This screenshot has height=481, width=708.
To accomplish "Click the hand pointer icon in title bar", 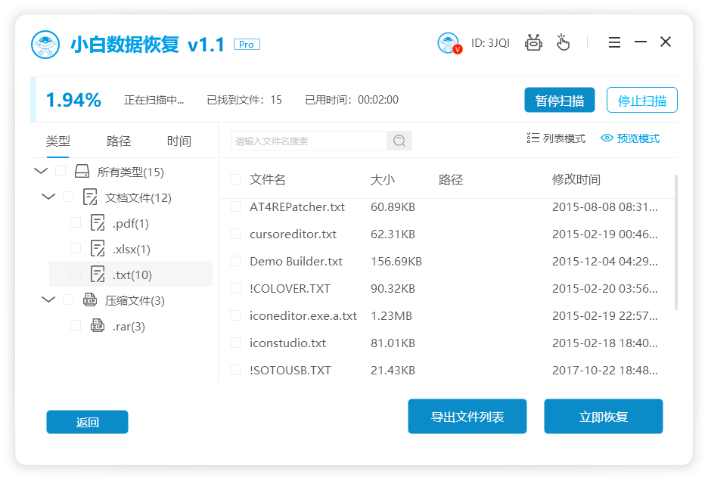I will 563,42.
